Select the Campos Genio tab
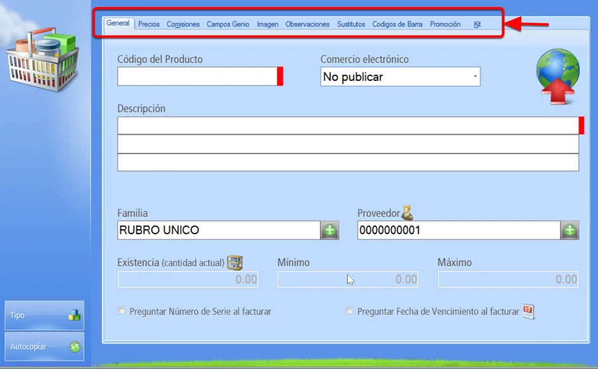598x369 pixels. coord(228,24)
